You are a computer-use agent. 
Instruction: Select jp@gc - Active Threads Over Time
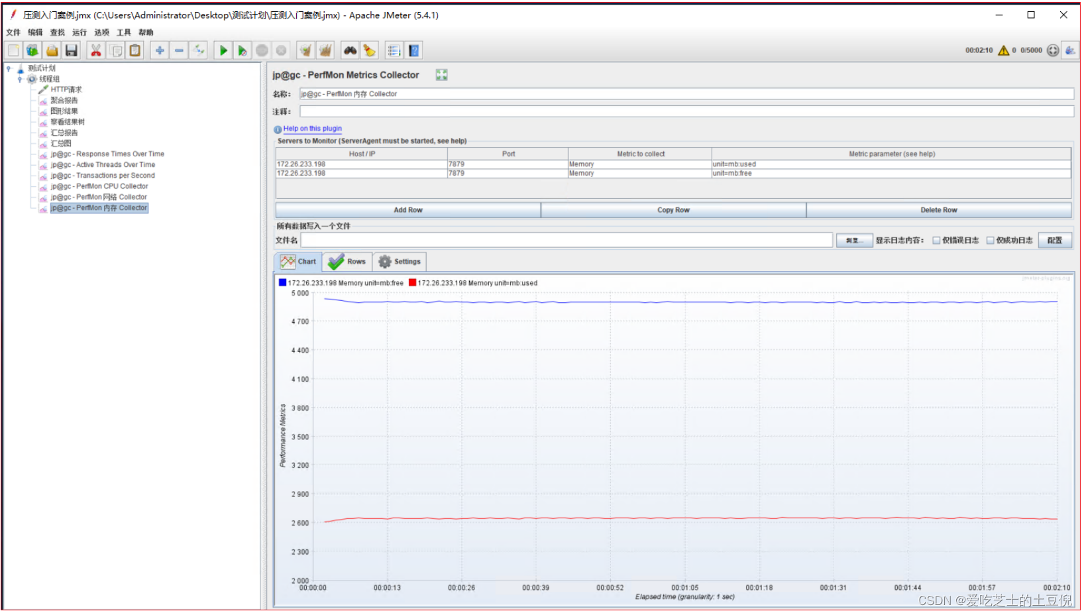[x=103, y=165]
